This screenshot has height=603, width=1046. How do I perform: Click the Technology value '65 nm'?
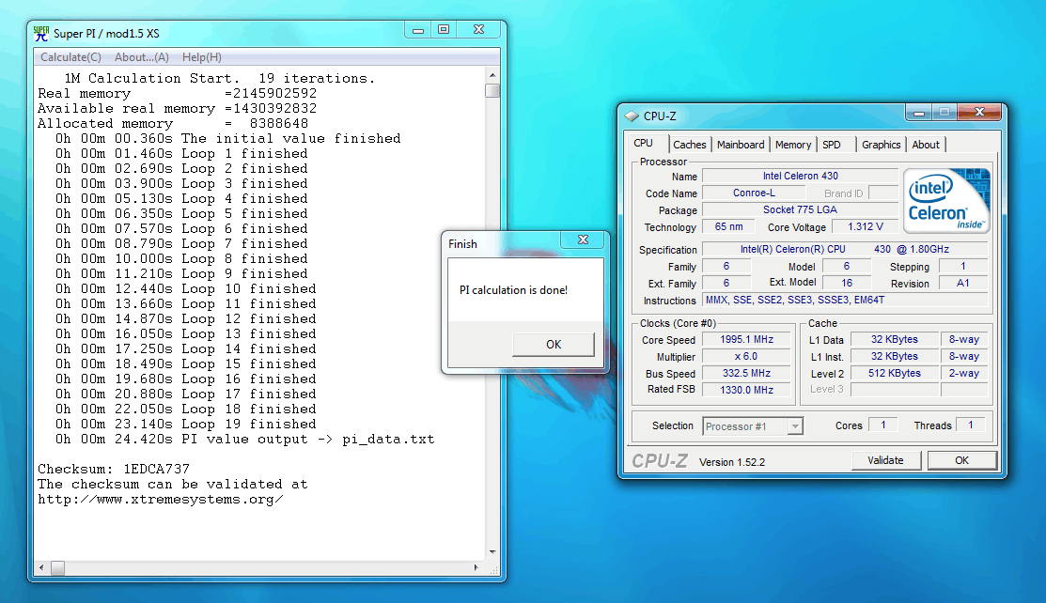click(728, 226)
